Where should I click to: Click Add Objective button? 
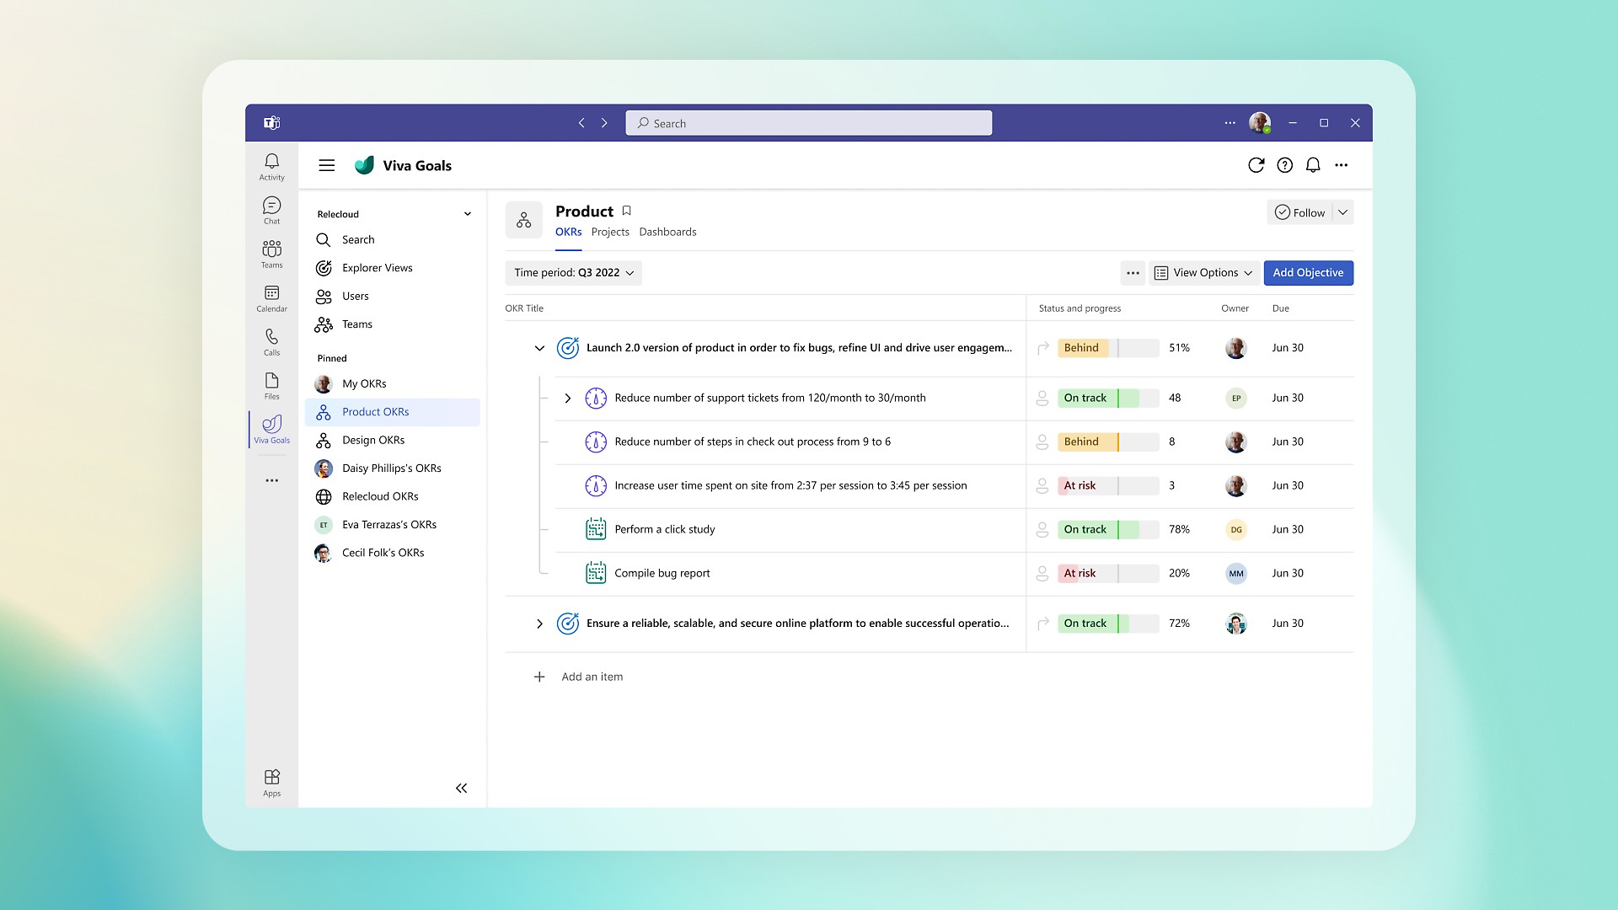1308,272
